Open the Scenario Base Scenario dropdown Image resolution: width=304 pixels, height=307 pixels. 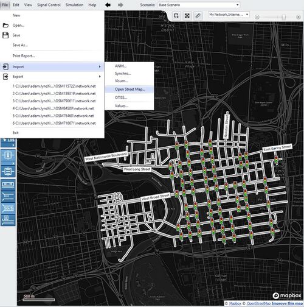(199, 5)
